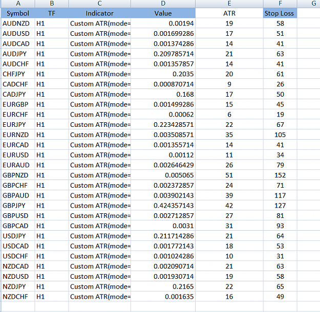320x312 pixels.
Task: Click the Indicator header cell
Action: (100, 13)
